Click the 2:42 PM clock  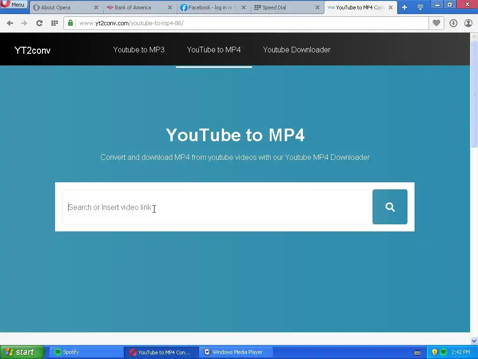(x=461, y=352)
